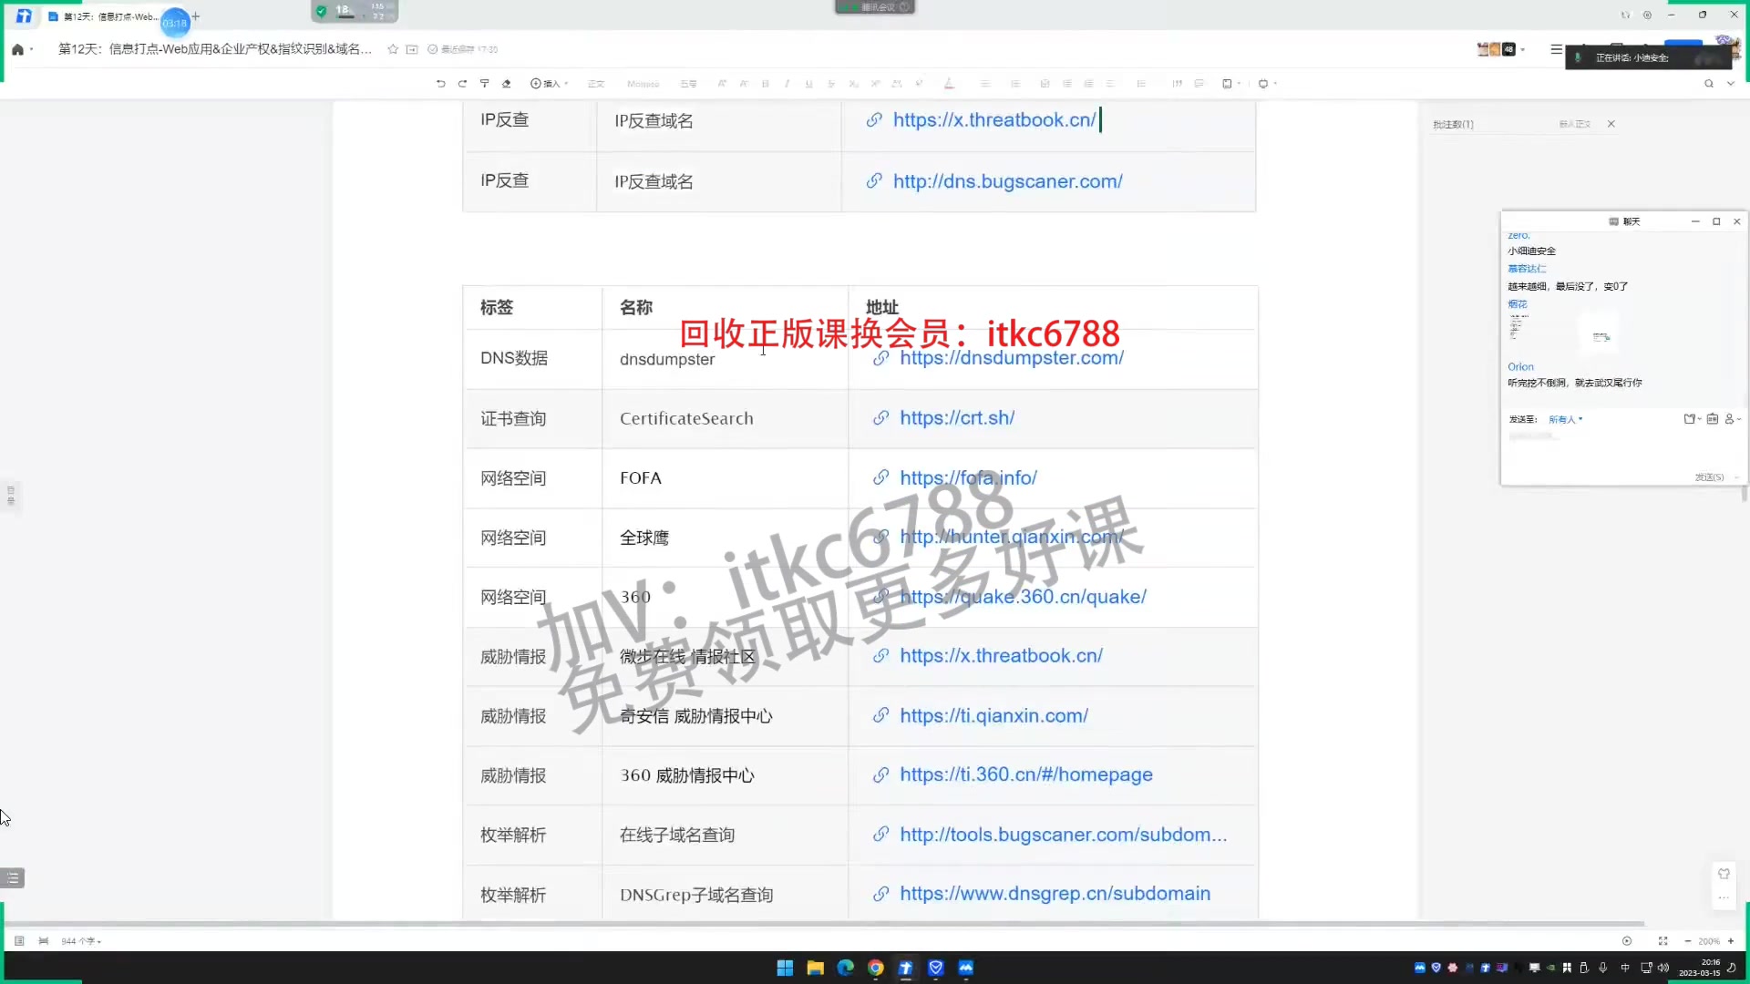1750x984 pixels.
Task: Click the 200% zoom level value
Action: [x=1709, y=941]
